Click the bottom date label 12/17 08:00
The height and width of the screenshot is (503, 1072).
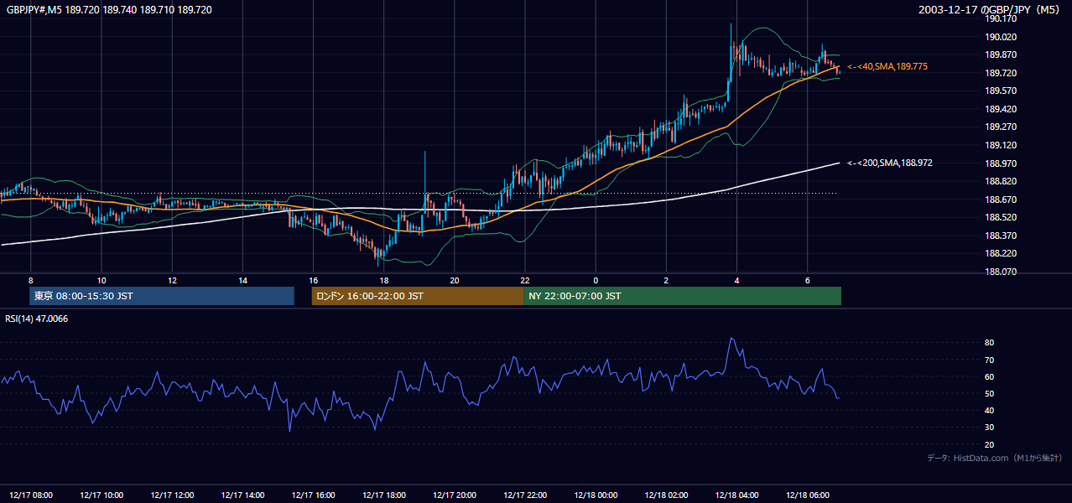[x=30, y=495]
